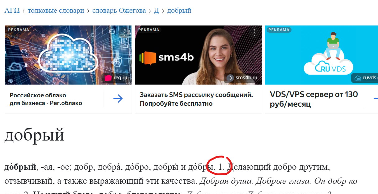This screenshot has width=378, height=194.
Task: Open 'Заказать SMS рассылку сообщений' ad text
Action: 196,99
